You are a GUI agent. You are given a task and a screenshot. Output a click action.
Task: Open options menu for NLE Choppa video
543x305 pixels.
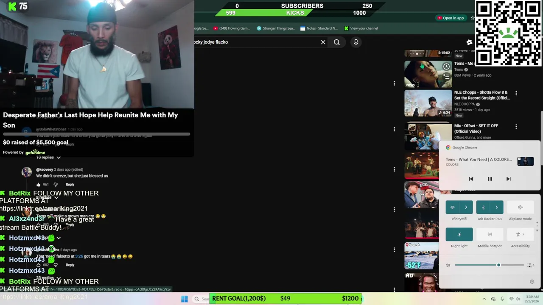click(x=516, y=93)
